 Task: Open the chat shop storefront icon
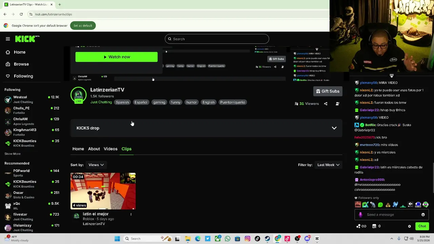pos(374,226)
